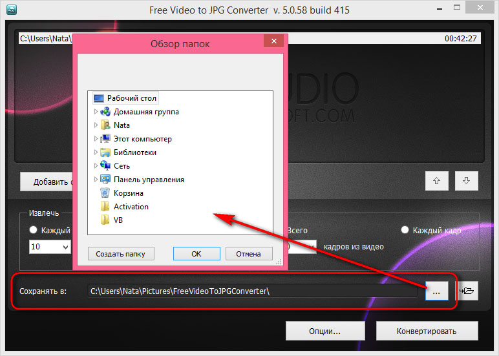Close the Обзор папок dialog
The image size is (499, 356).
(x=273, y=41)
